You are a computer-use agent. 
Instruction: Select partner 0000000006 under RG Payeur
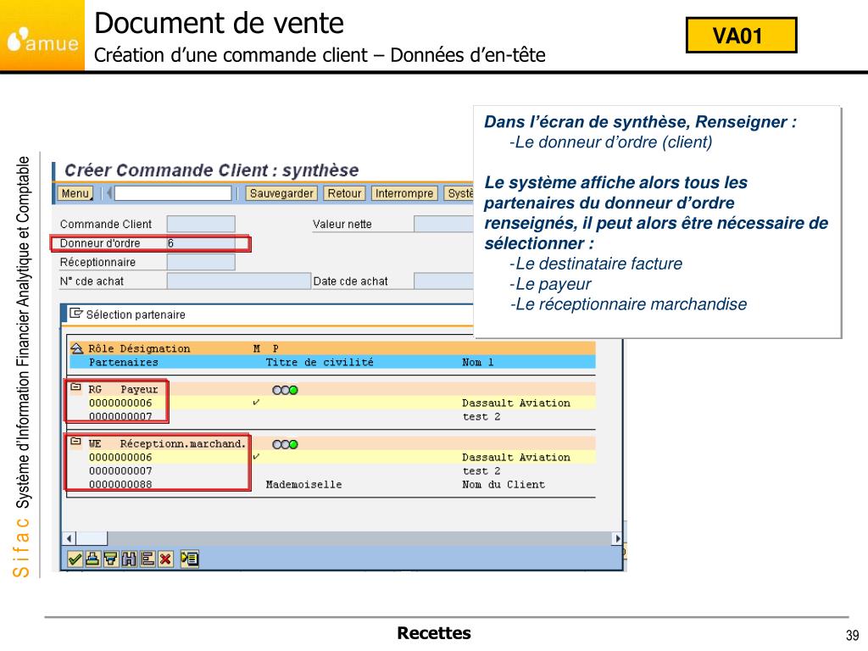pos(120,403)
